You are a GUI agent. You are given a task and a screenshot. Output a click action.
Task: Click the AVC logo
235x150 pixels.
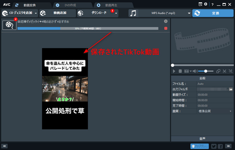pos(7,5)
